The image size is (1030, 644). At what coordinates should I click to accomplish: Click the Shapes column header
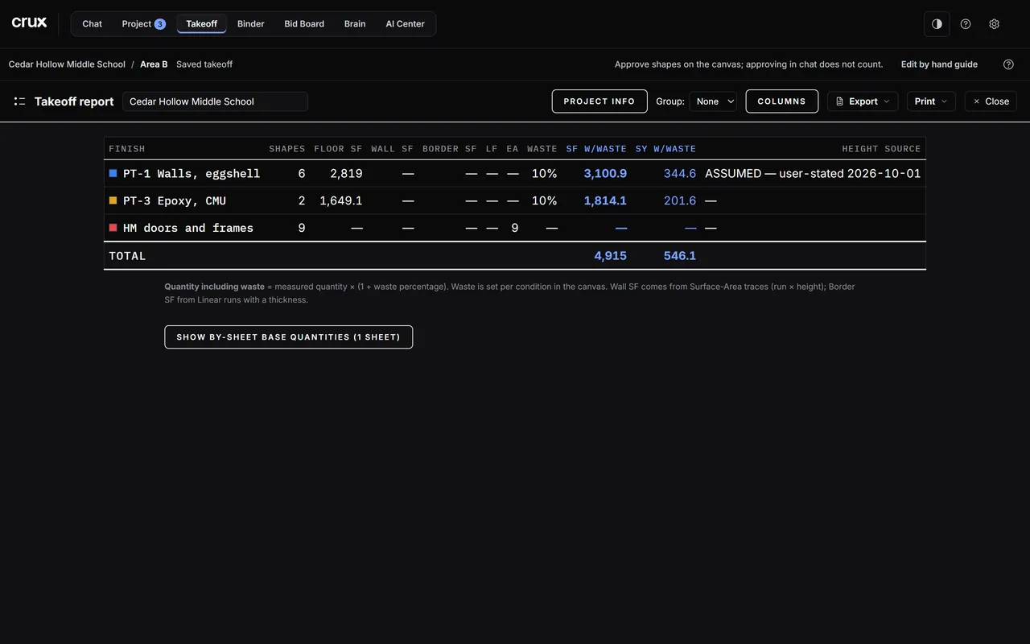click(x=287, y=149)
